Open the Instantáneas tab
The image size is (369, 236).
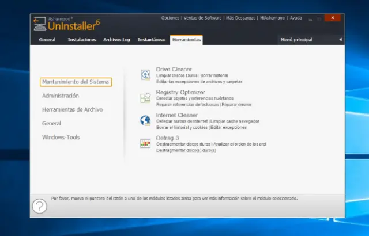tap(151, 40)
